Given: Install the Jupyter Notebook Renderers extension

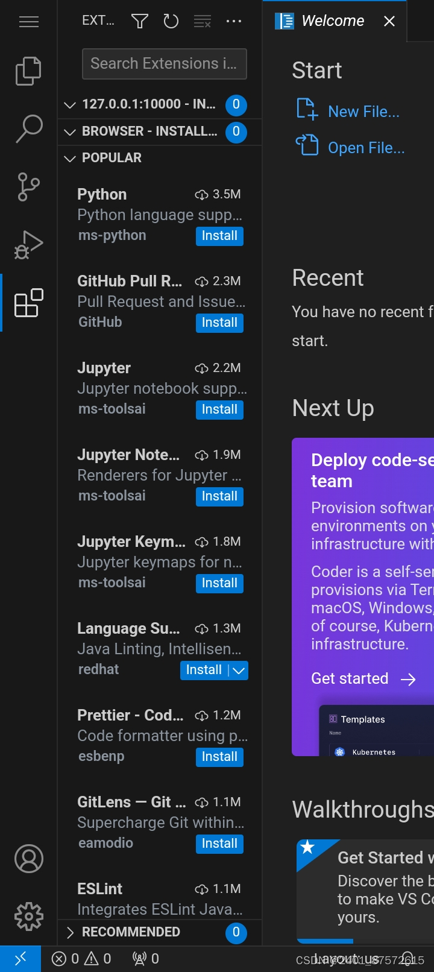Looking at the screenshot, I should click(x=219, y=496).
